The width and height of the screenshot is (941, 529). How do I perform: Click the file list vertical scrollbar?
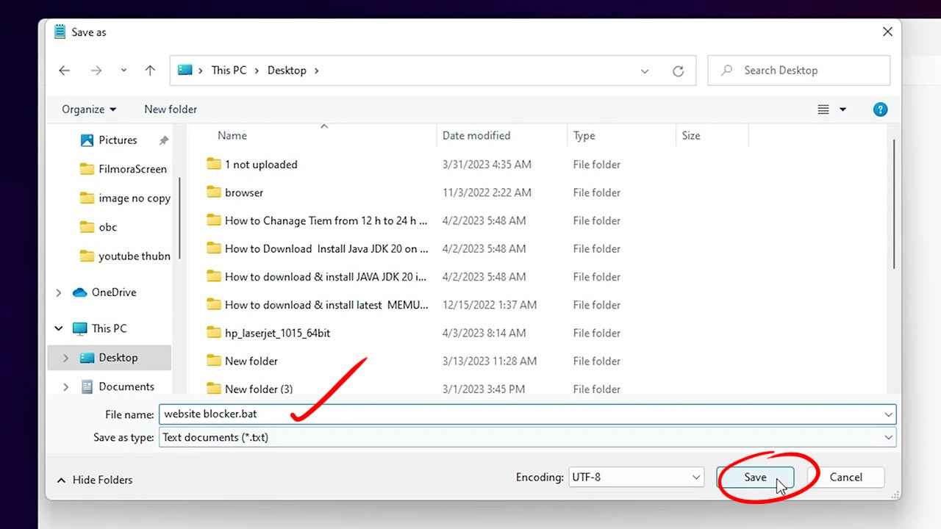[894, 206]
